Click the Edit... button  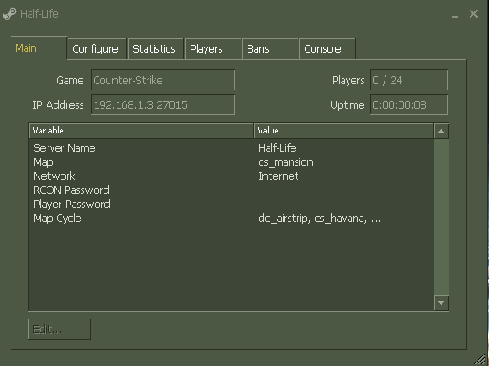click(60, 329)
